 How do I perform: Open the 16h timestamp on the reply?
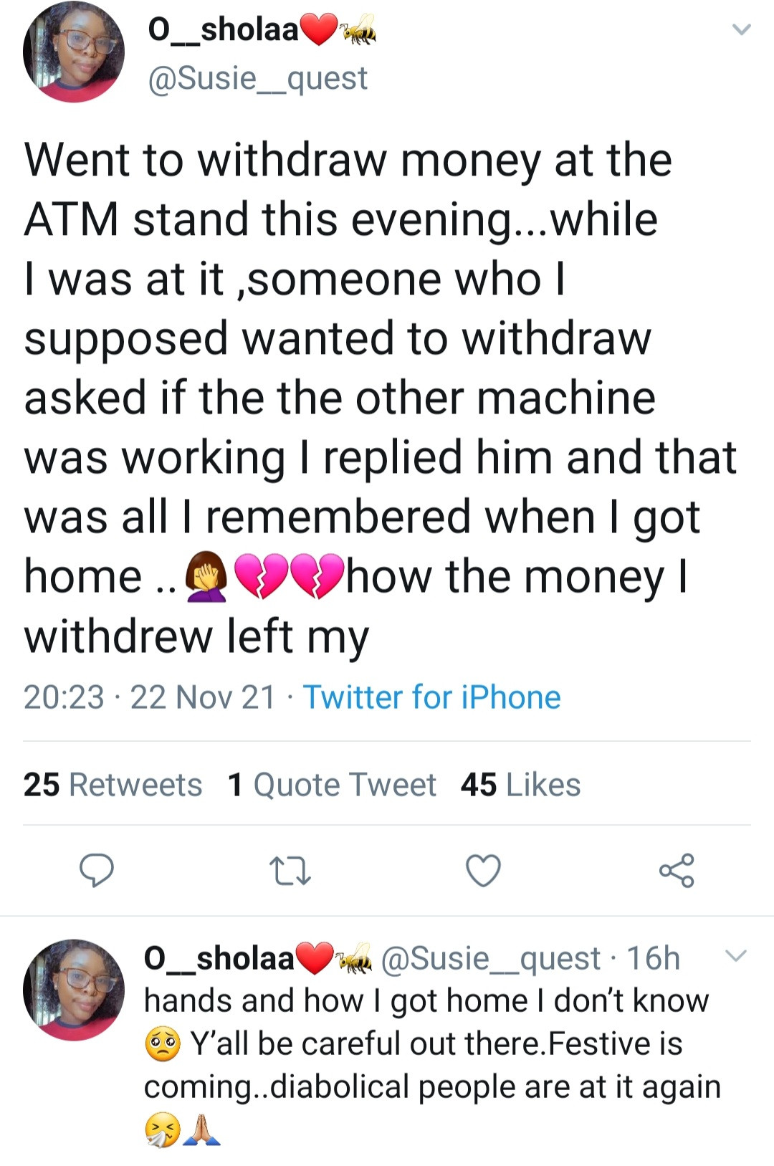click(653, 958)
